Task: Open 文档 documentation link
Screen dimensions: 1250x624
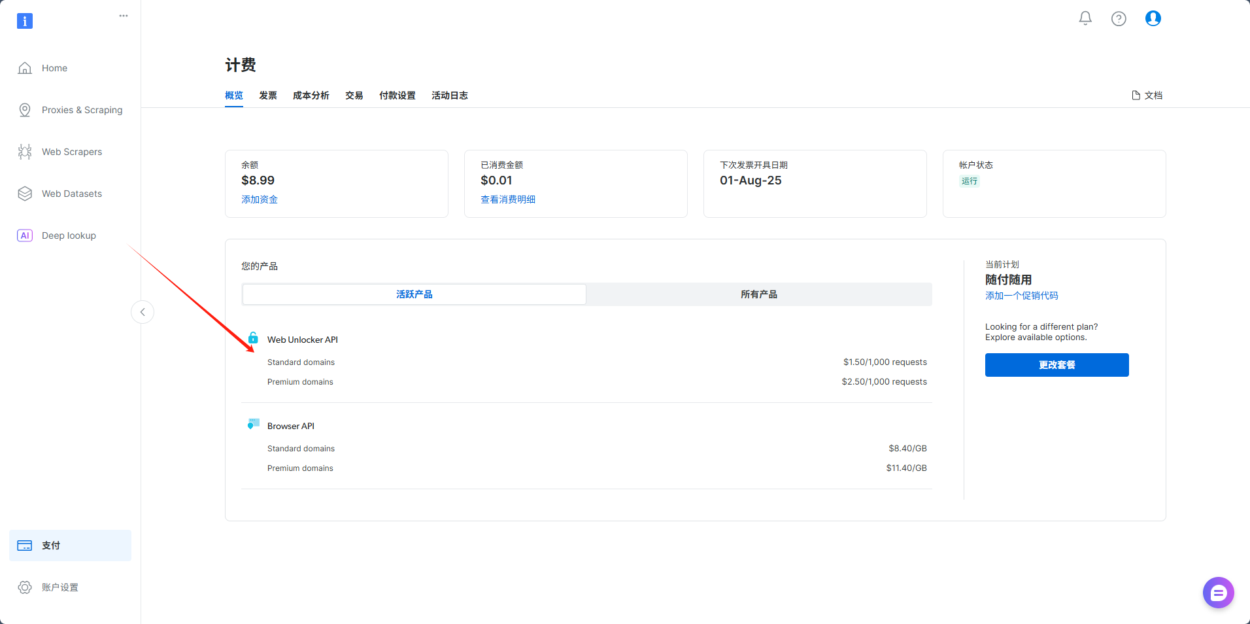Action: [1147, 95]
